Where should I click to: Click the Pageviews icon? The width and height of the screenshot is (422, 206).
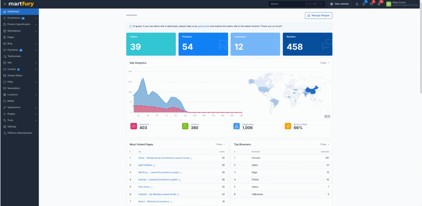coord(237,126)
